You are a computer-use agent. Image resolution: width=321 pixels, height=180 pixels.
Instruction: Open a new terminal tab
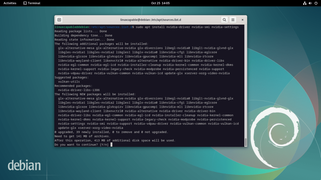[59, 19]
